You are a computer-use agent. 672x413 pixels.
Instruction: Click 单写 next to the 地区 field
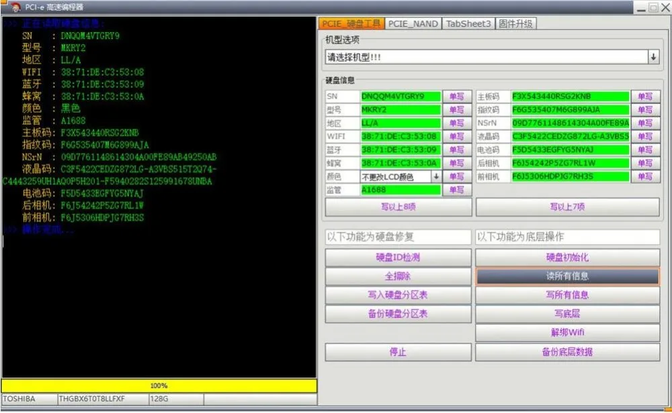[x=457, y=123]
